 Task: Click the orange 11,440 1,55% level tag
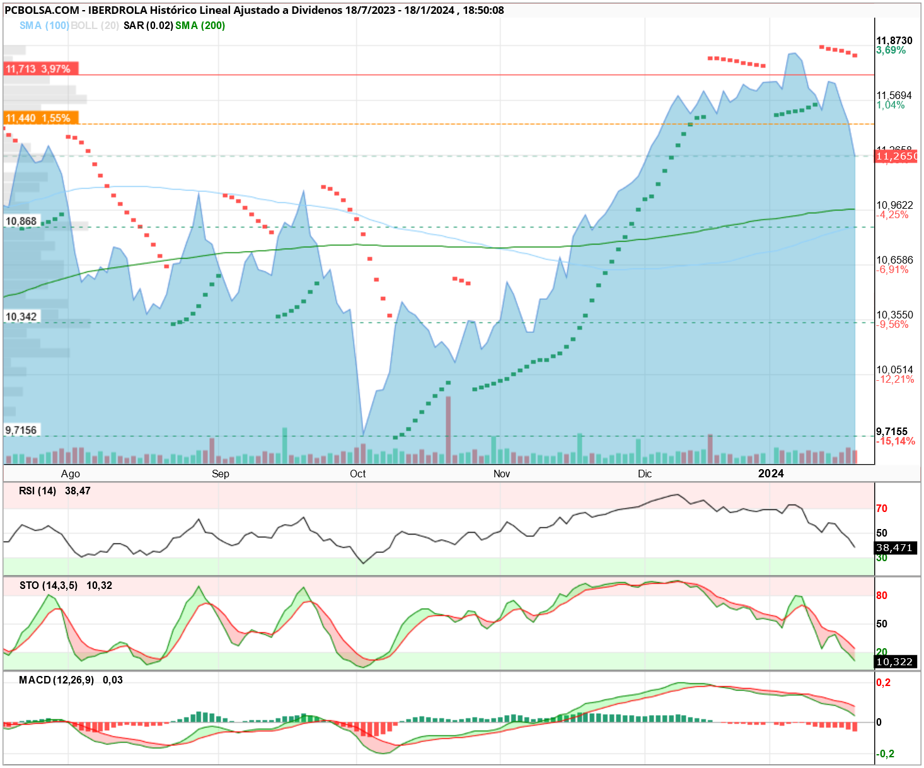[41, 118]
